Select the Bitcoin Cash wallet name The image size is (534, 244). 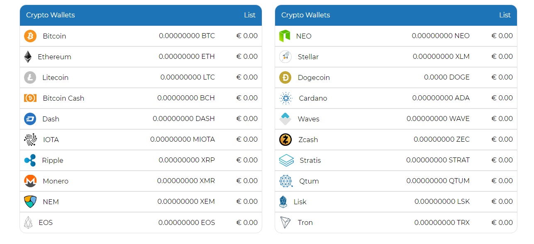(x=63, y=98)
